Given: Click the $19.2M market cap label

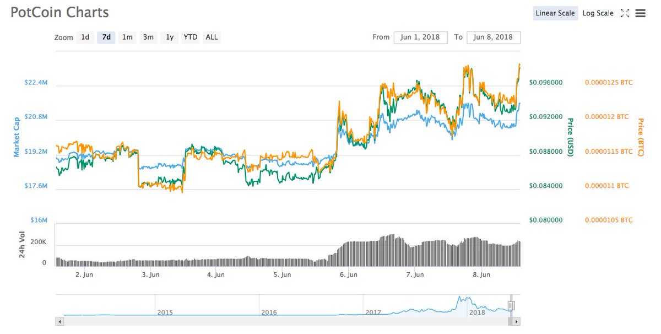Looking at the screenshot, I should pos(36,152).
